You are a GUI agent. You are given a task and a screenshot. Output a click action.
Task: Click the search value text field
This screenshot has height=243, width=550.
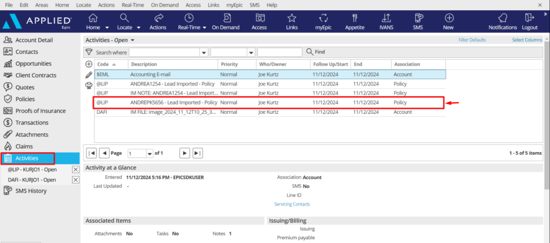279,52
